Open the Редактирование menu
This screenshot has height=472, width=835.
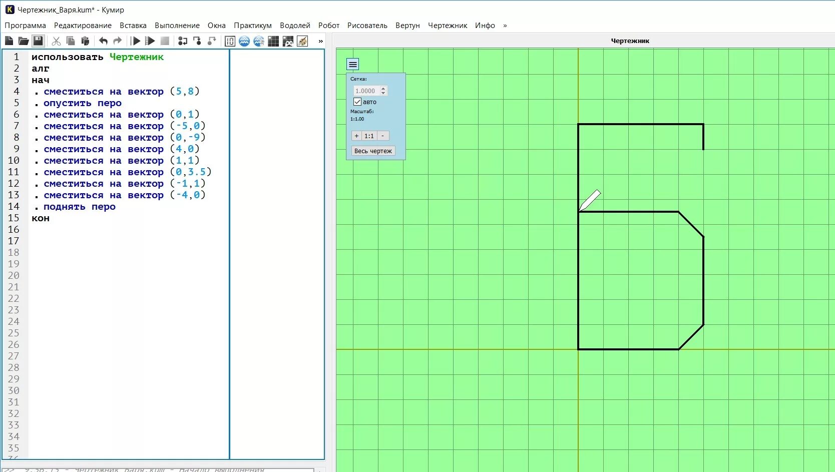83,26
